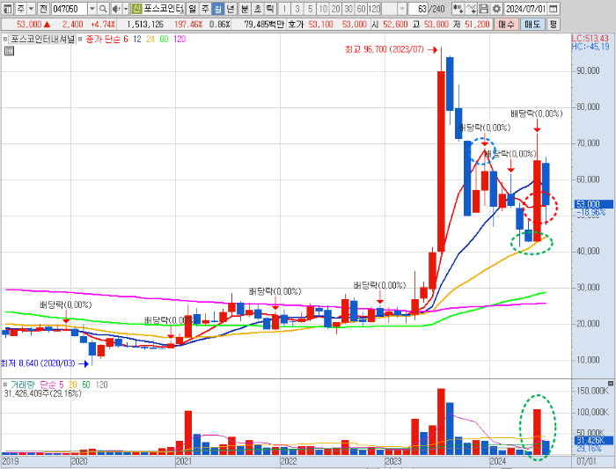Select the 1 interval button

pyautogui.click(x=284, y=8)
